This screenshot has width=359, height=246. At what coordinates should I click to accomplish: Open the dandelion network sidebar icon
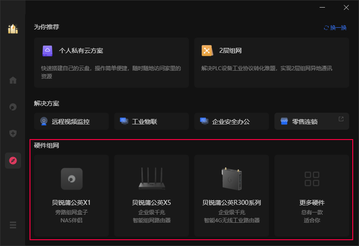point(13,107)
